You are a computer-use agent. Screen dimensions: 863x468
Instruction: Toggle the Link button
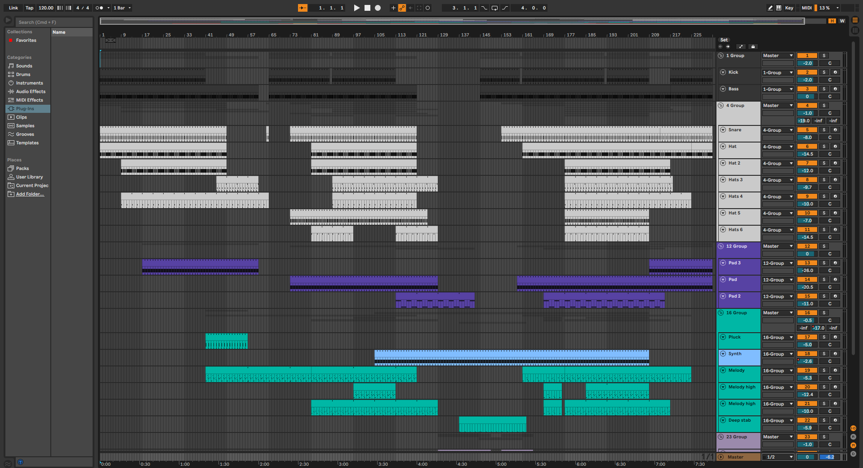coord(13,8)
